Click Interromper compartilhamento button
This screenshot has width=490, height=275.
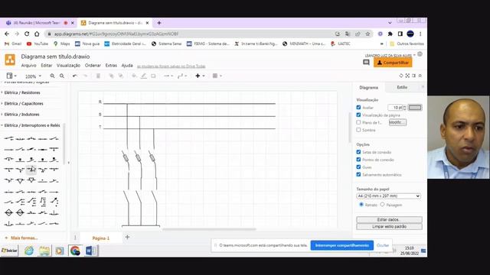click(342, 245)
